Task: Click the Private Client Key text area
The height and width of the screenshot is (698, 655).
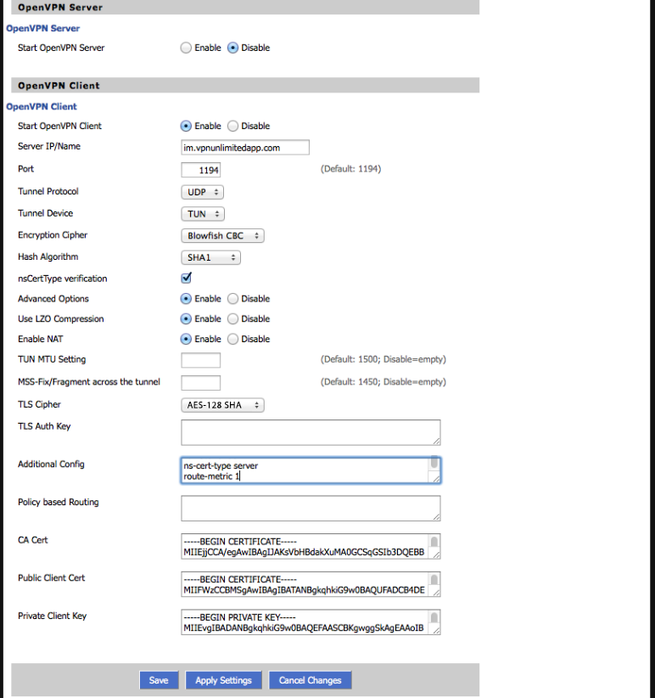Action: [311, 622]
